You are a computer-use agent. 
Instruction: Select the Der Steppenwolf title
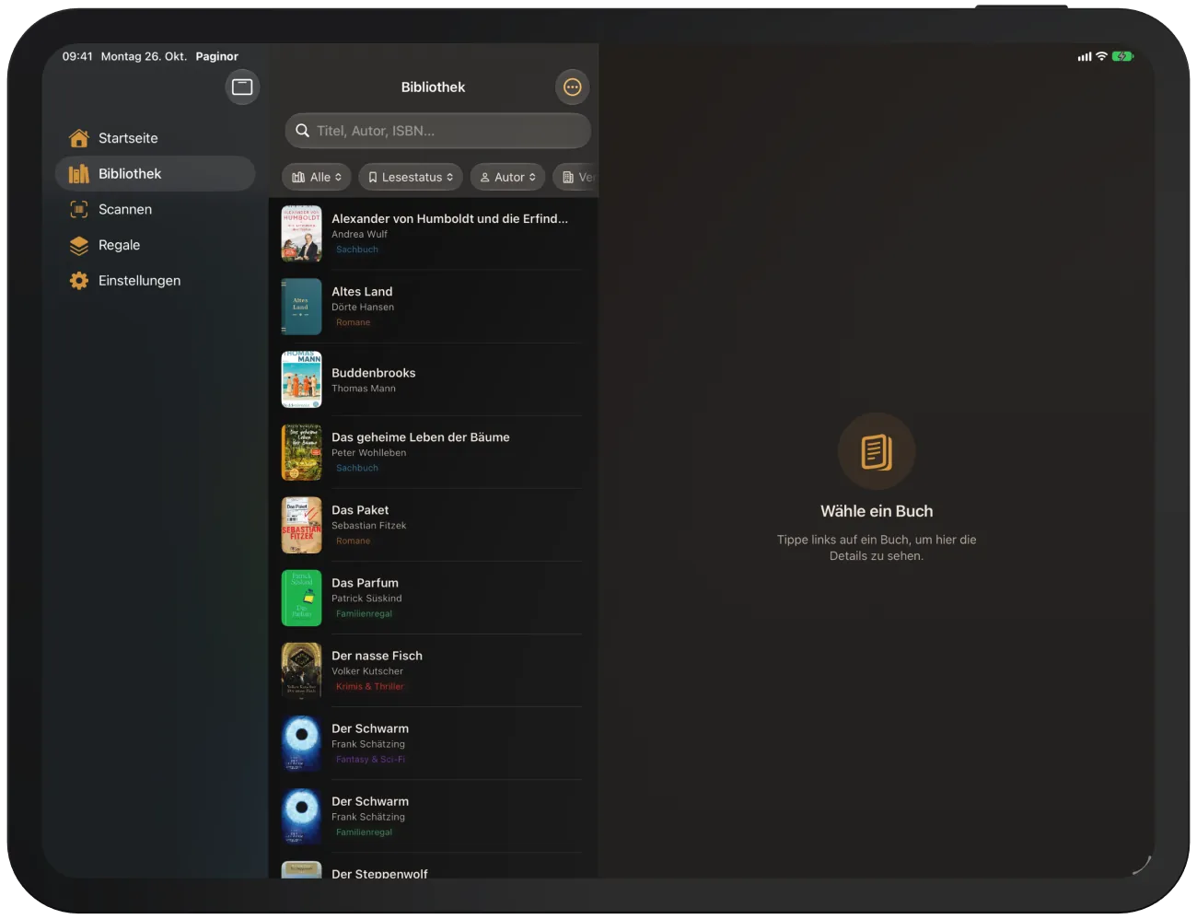pos(379,873)
